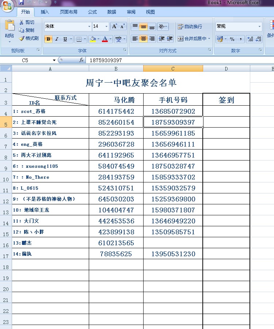Open quick access toolbar customize arrow
This screenshot has height=329, width=274.
(x=55, y=2)
